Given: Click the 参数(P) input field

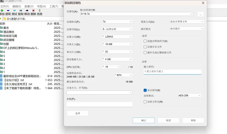Looking at the screenshot, I should click(x=100, y=104).
